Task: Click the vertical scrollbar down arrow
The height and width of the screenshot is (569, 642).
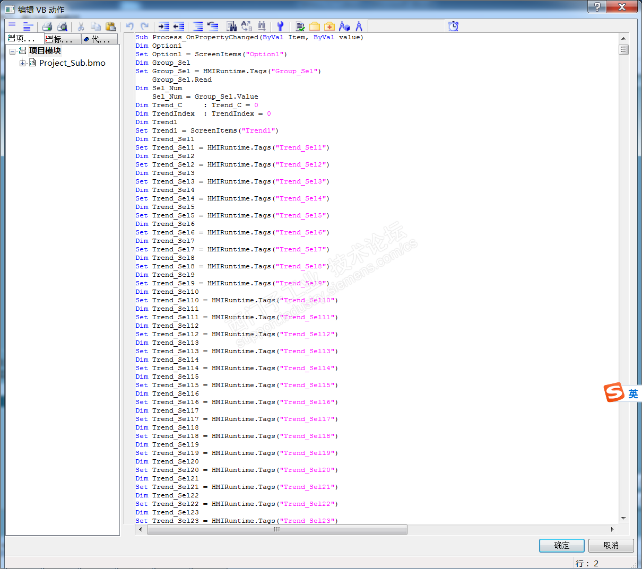Action: click(x=623, y=518)
